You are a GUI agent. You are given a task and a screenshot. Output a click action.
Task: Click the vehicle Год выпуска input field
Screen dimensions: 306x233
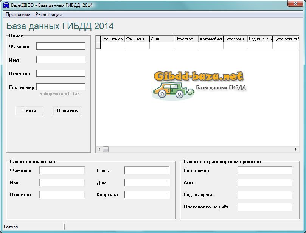click(x=265, y=194)
